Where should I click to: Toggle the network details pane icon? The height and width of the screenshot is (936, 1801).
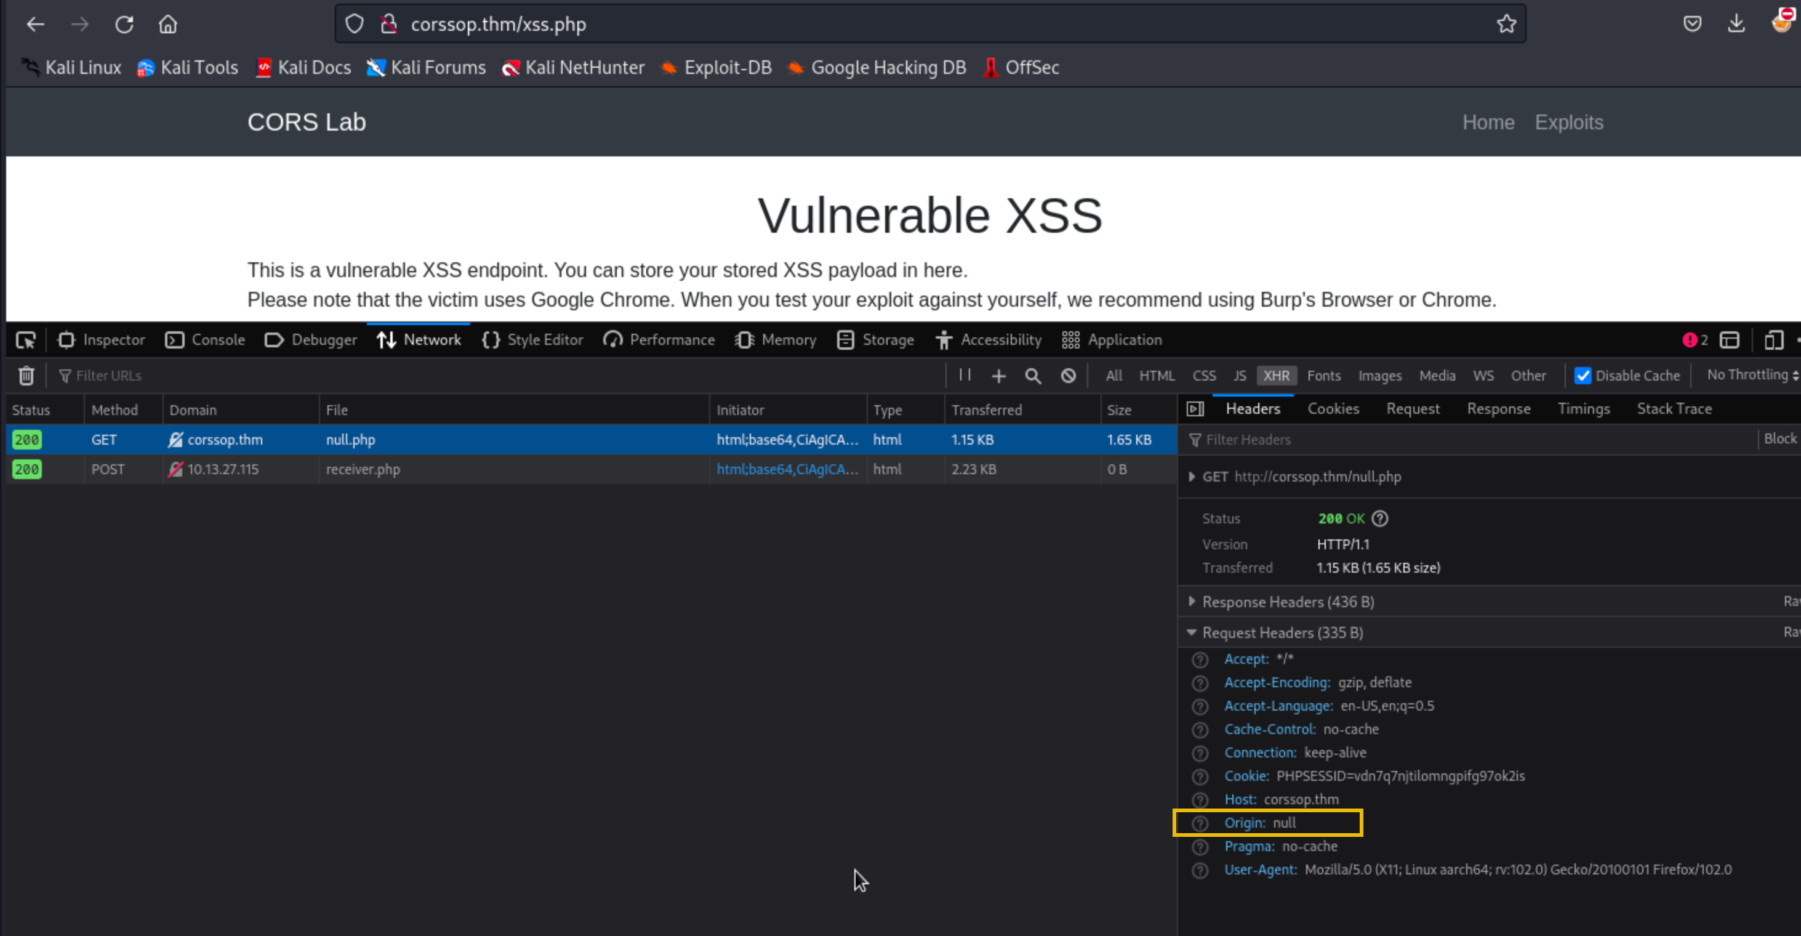point(1195,409)
